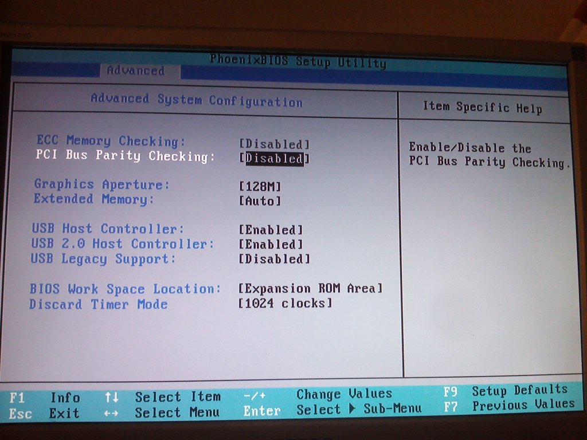This screenshot has height=440, width=587.
Task: Click the F1 Info key hint
Action: coord(45,398)
